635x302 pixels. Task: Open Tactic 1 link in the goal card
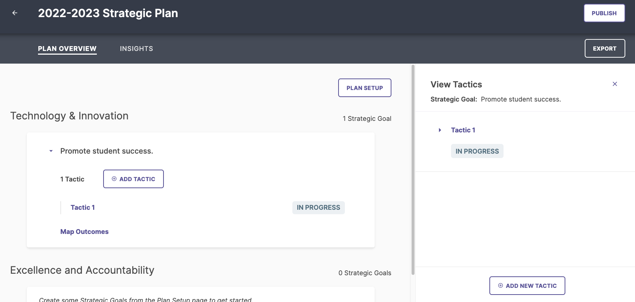83,208
